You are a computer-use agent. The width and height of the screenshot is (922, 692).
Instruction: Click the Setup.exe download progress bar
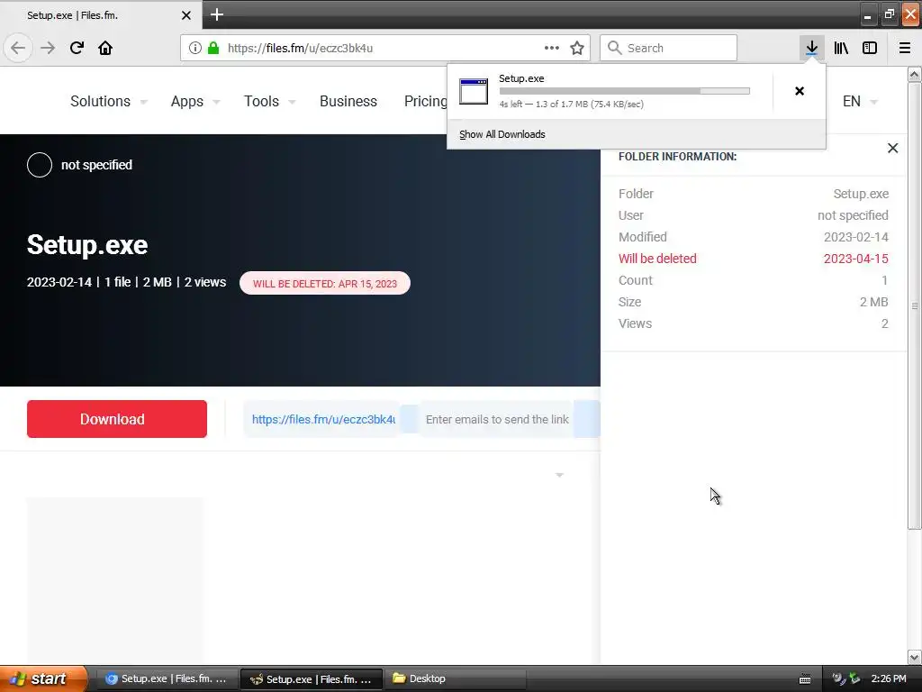point(625,91)
